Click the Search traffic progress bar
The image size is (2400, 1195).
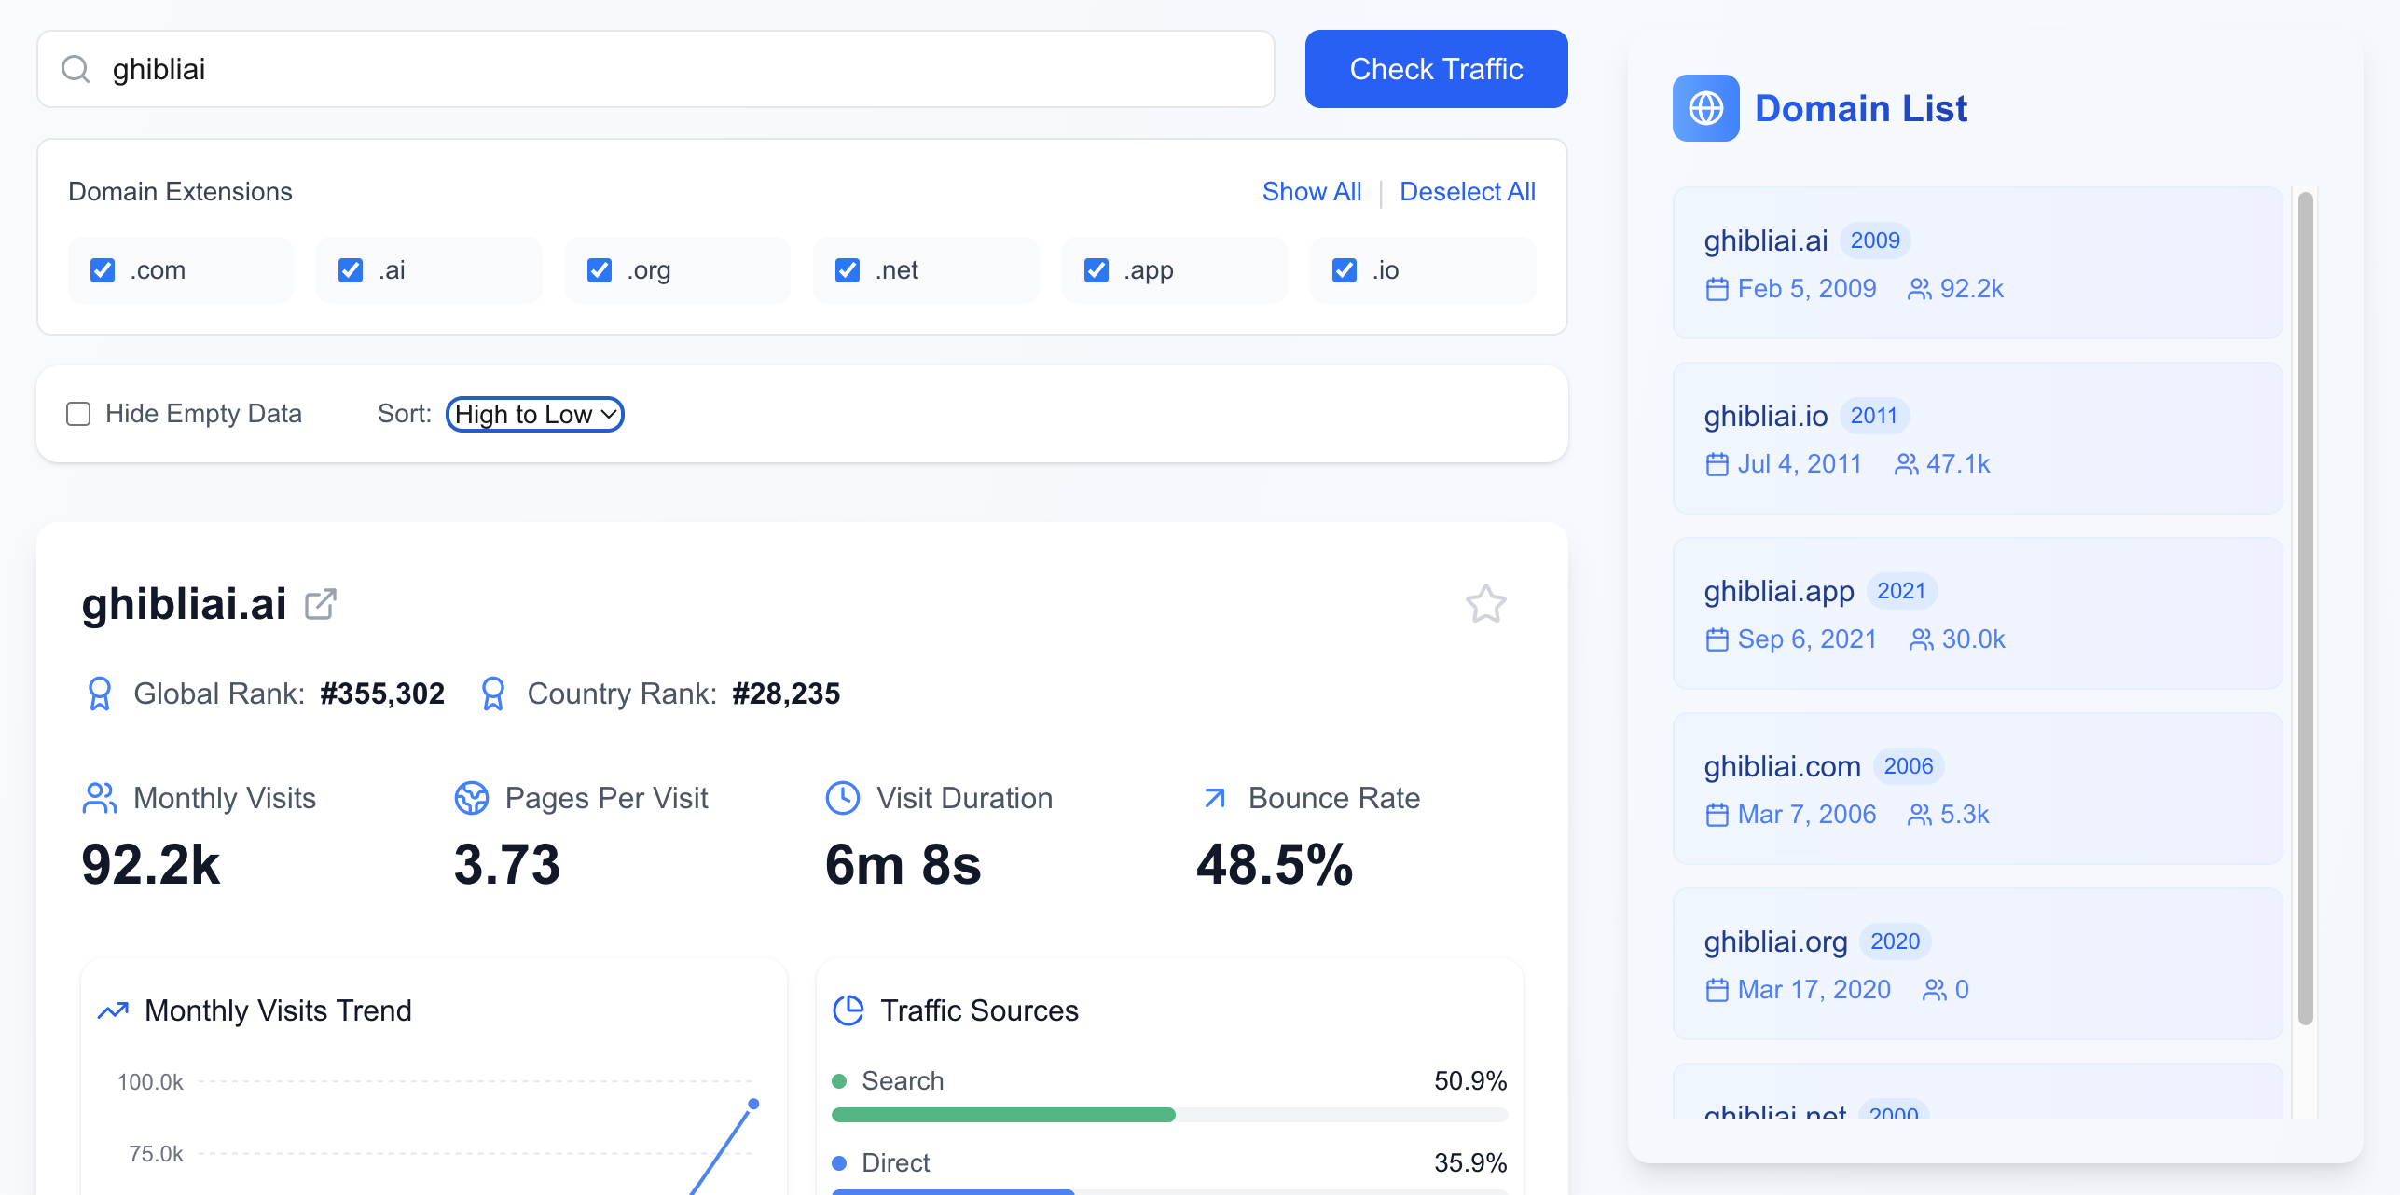[1169, 1115]
